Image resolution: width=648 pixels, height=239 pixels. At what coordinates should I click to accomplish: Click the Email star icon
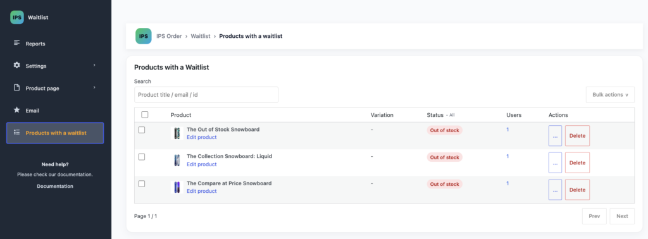coord(16,110)
